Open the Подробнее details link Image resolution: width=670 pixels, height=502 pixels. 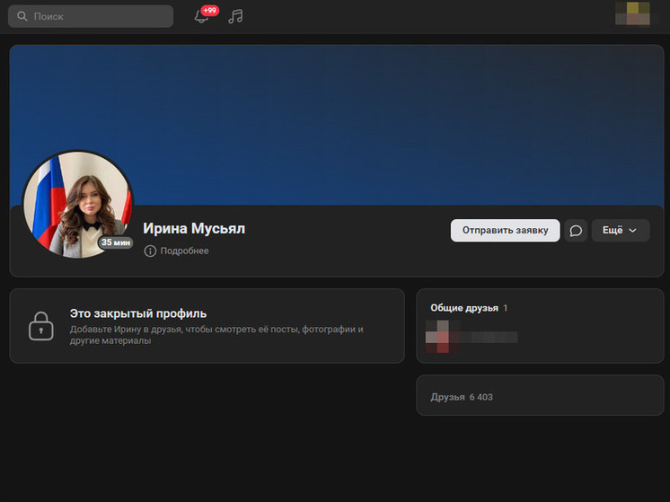click(184, 251)
